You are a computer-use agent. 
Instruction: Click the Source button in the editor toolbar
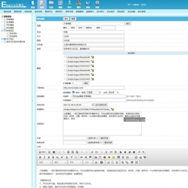(42, 152)
